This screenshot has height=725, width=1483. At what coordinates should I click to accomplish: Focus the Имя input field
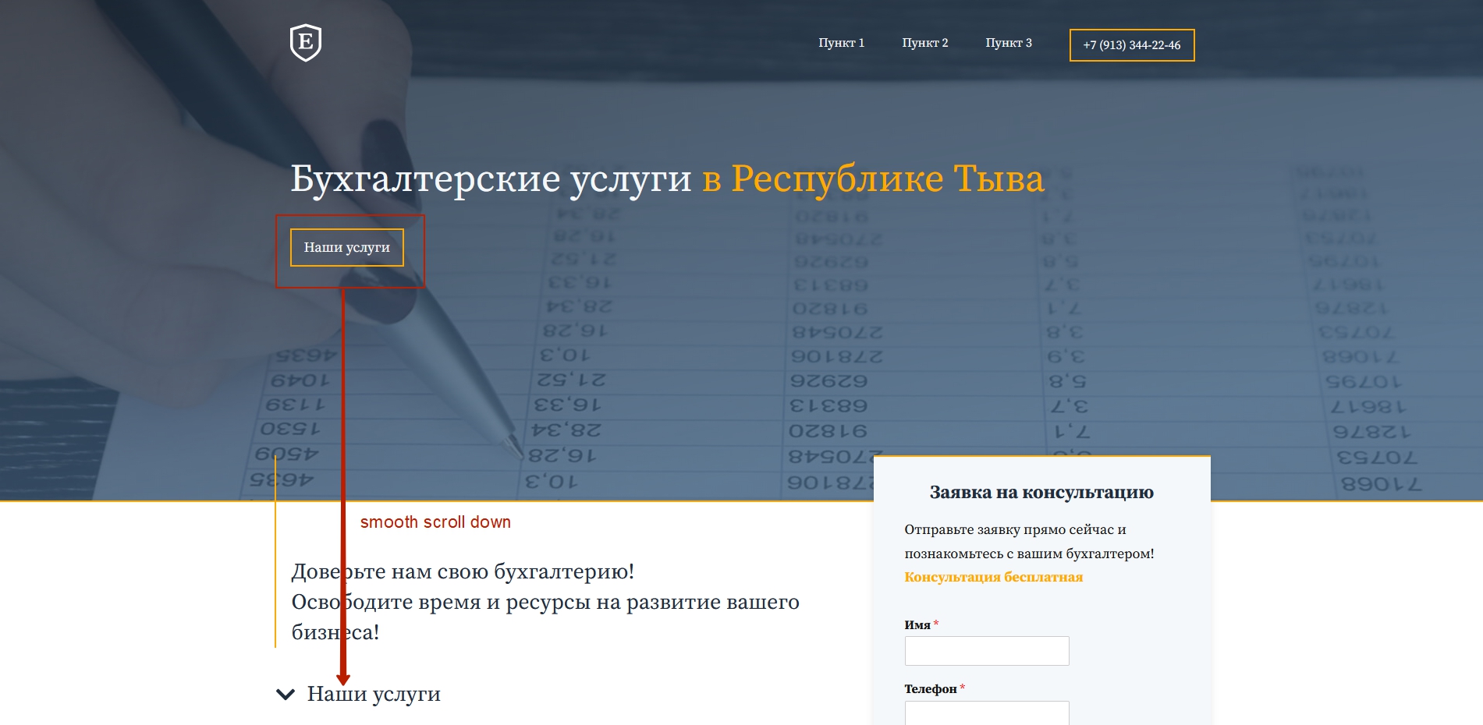[986, 651]
